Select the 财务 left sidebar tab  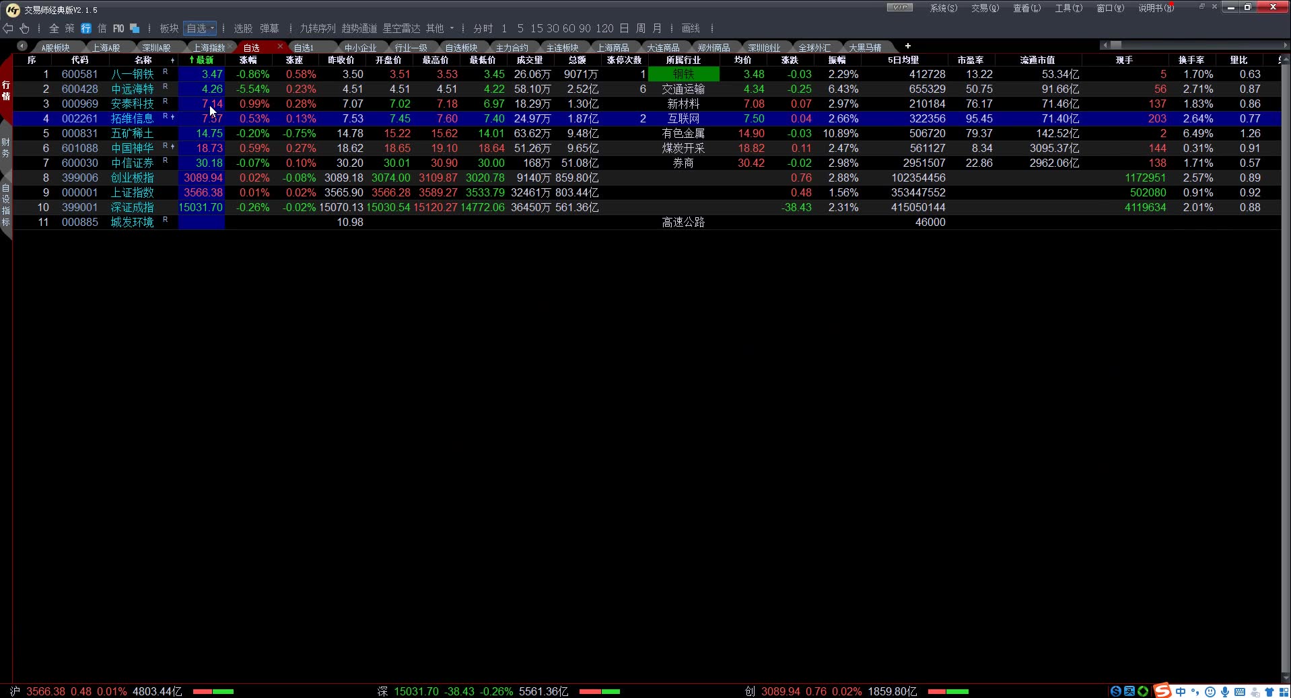tap(6, 148)
